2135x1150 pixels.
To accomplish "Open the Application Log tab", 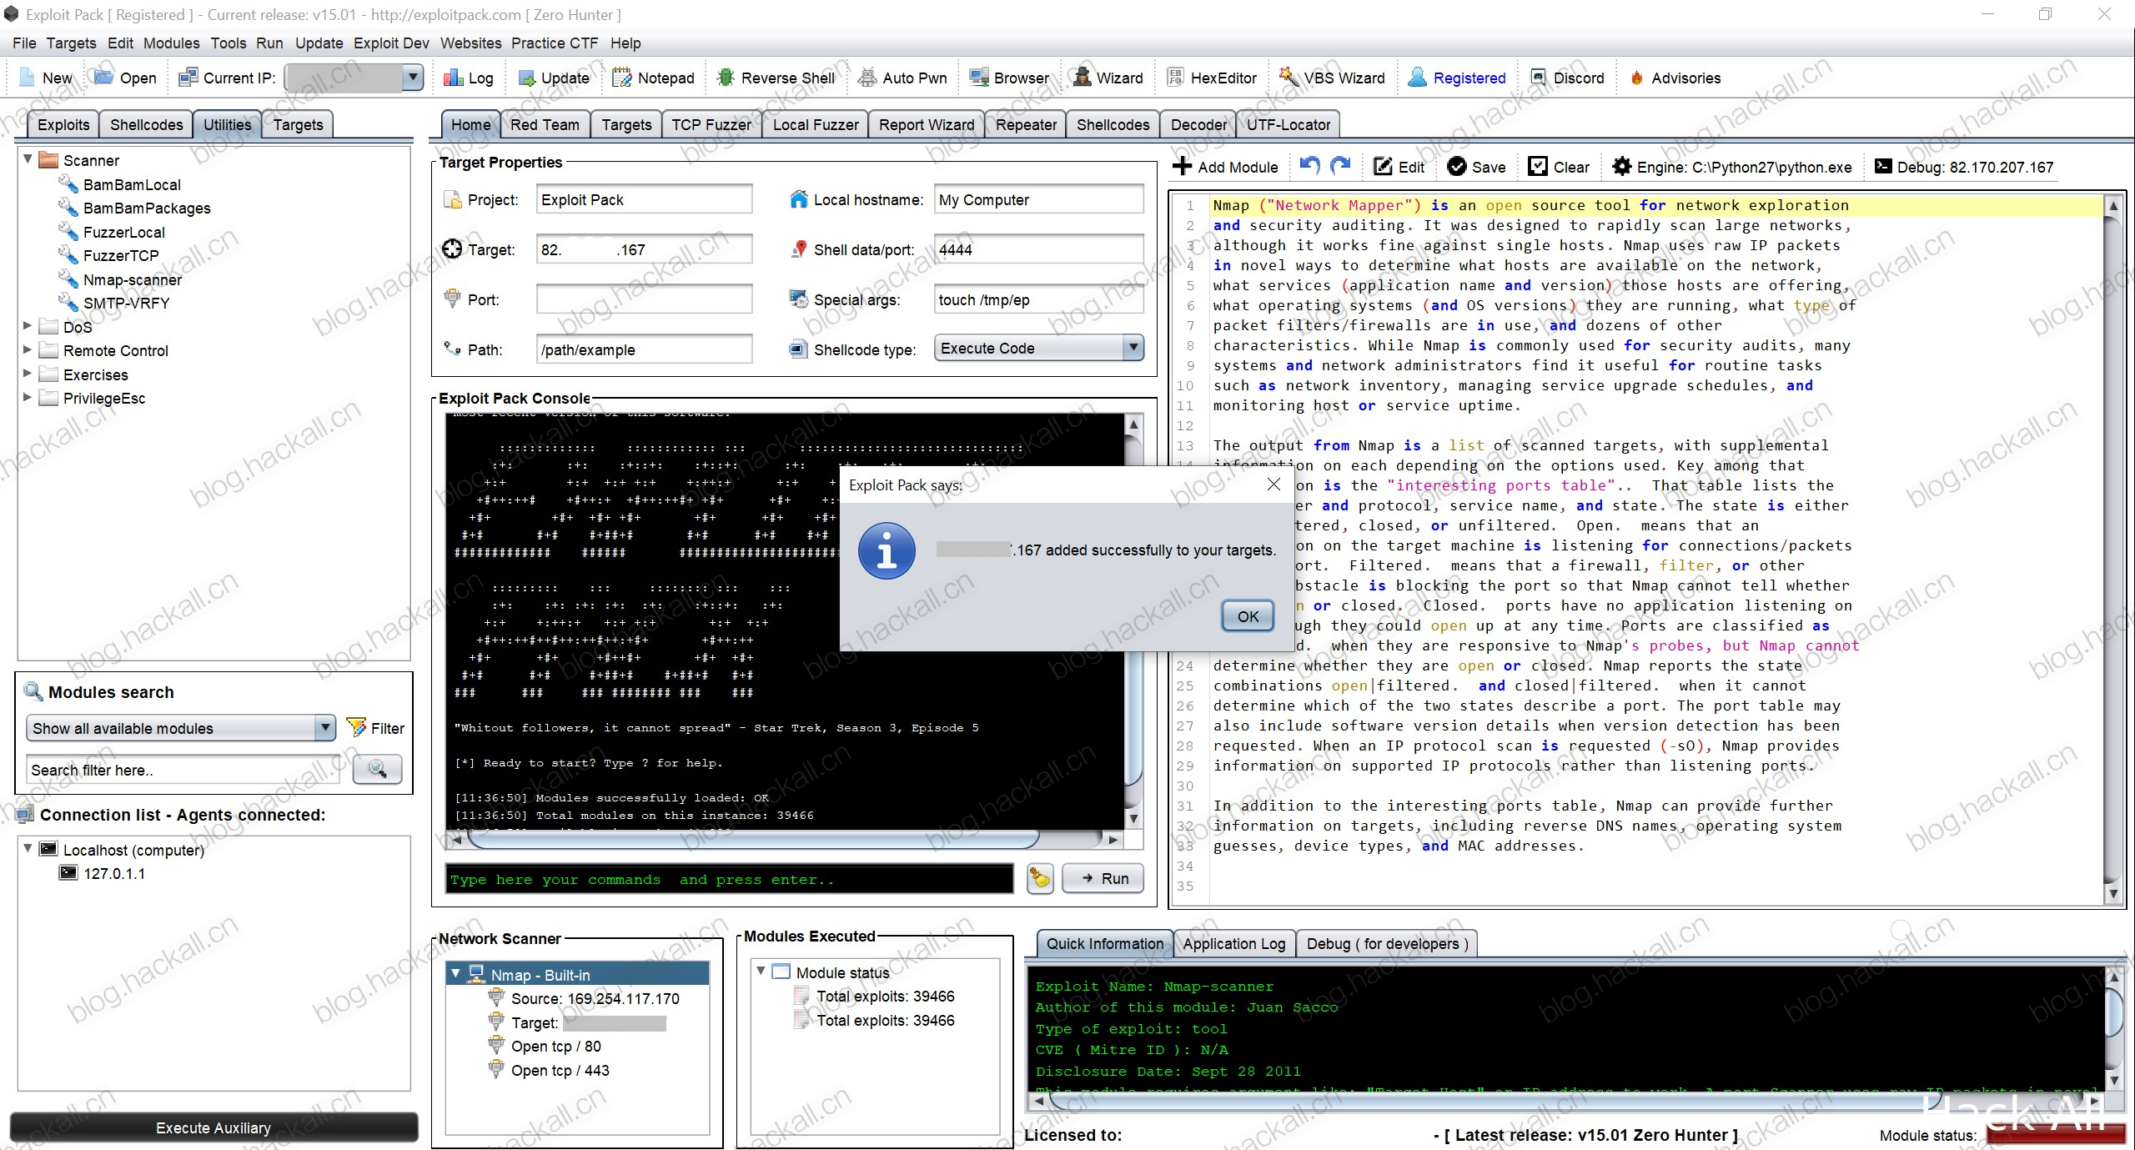I will coord(1233,943).
